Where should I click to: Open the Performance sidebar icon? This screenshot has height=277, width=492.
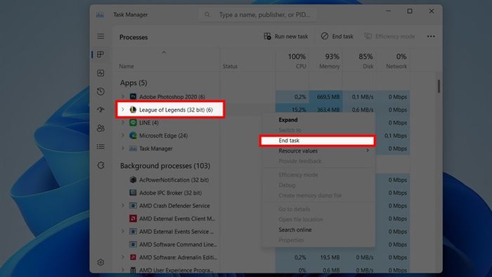point(101,73)
